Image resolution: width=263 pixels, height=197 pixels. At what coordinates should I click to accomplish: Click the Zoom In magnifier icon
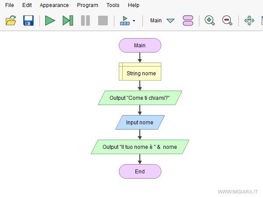click(210, 20)
